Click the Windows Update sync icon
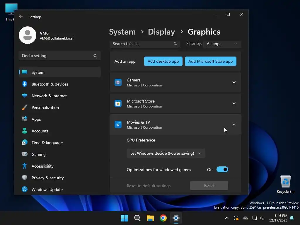The height and width of the screenshot is (225, 300). tap(25, 190)
